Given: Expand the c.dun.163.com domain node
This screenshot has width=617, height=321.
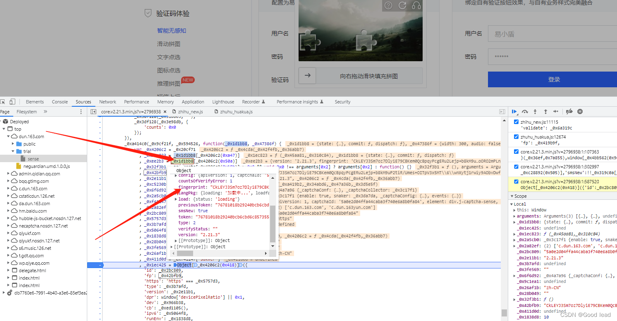Looking at the screenshot, I should [8, 189].
